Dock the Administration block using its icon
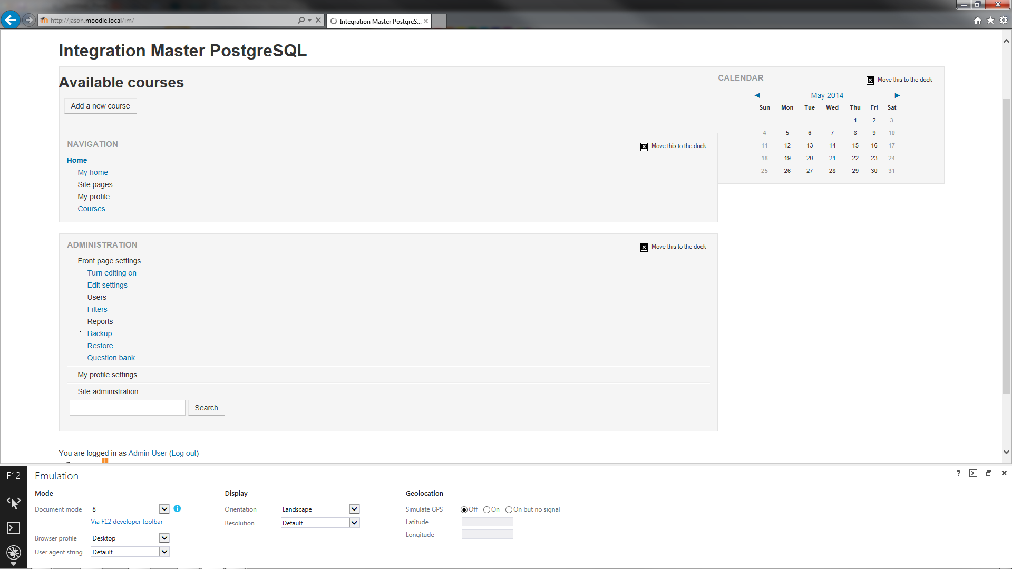The height and width of the screenshot is (569, 1012). [644, 248]
